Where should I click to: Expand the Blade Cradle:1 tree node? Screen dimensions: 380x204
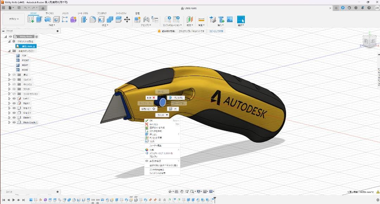9,122
